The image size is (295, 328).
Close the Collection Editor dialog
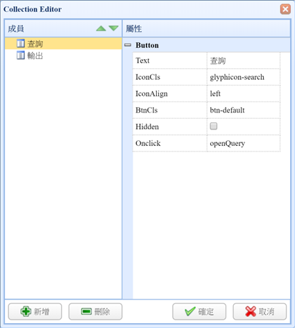285,9
